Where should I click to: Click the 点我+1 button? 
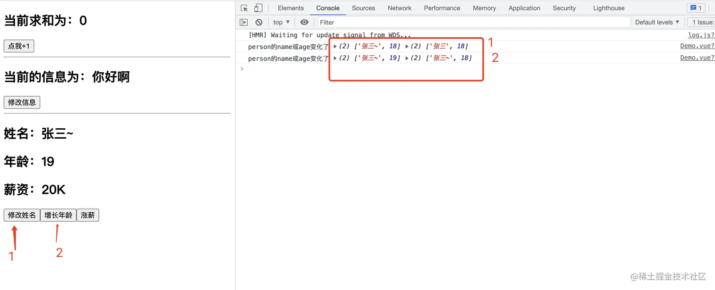click(x=19, y=46)
